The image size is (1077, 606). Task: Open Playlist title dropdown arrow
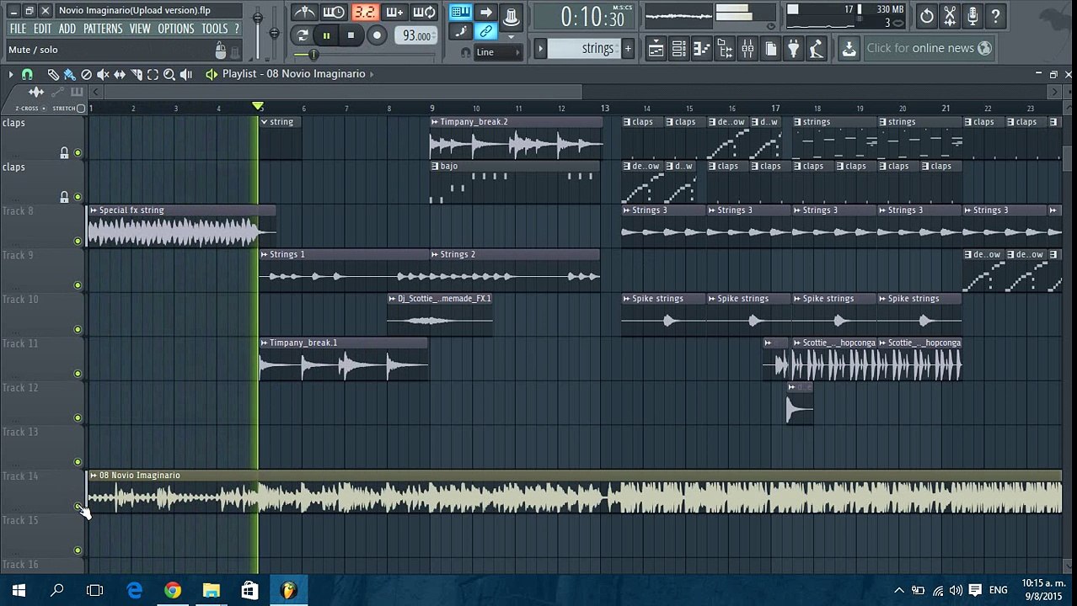click(x=372, y=74)
